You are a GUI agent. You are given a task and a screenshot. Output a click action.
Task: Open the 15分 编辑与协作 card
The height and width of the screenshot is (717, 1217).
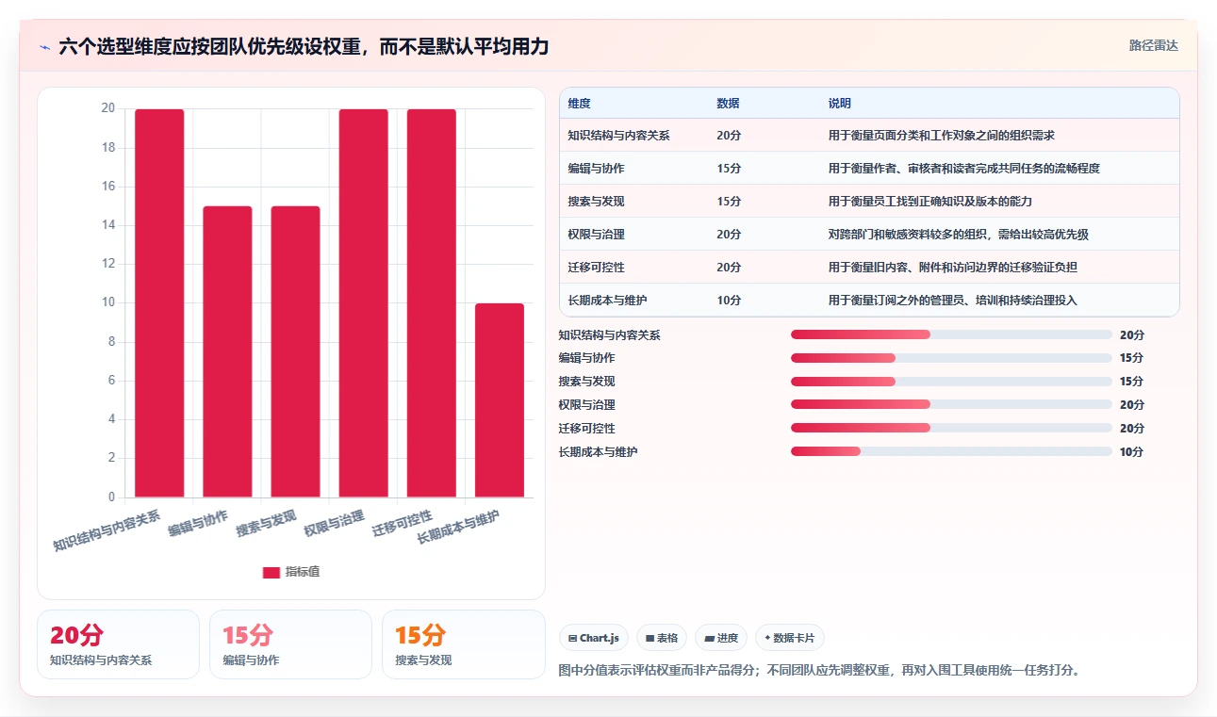coord(290,644)
